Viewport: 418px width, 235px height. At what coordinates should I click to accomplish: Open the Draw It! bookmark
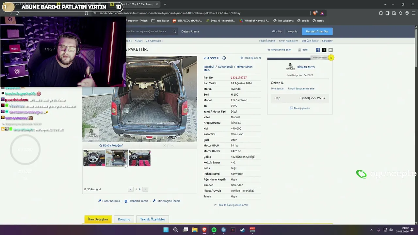coord(220,21)
